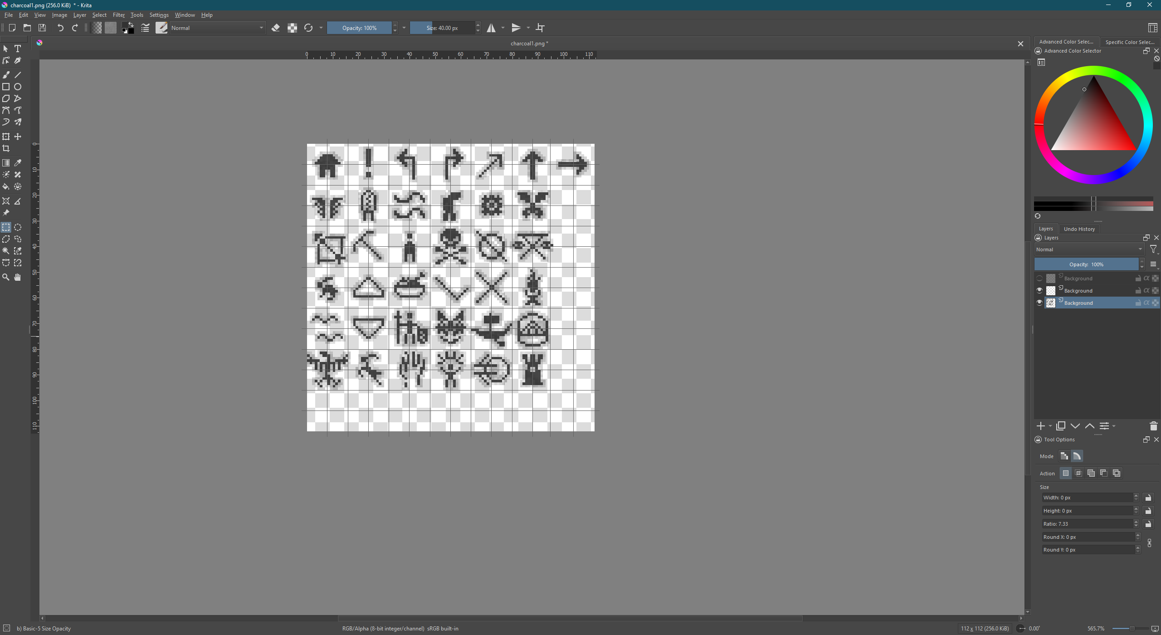This screenshot has height=635, width=1161.
Task: Select the Freehand Brush tool
Action: point(6,75)
